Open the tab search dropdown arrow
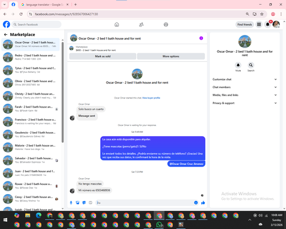 click(5, 5)
